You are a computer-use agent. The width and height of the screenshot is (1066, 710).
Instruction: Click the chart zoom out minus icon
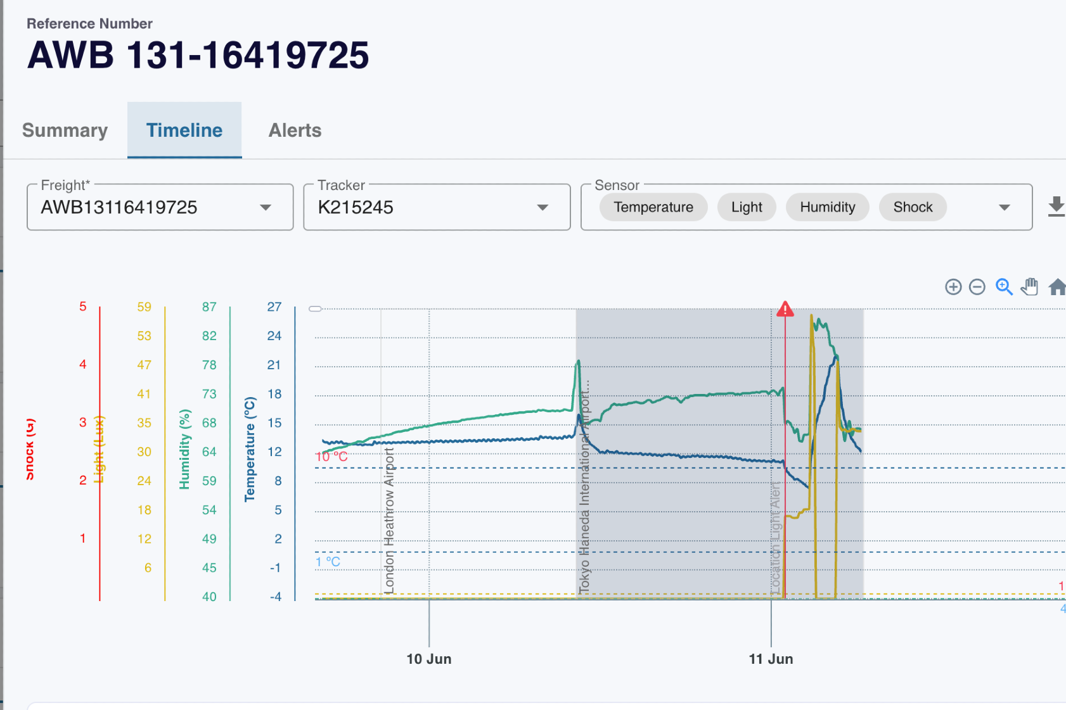[x=977, y=287]
